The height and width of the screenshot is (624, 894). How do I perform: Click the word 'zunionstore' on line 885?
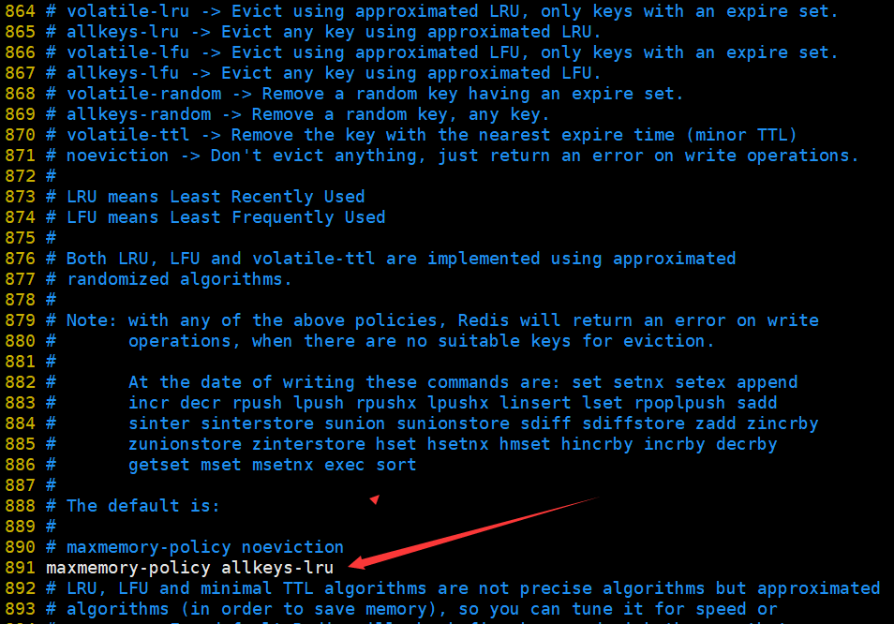[x=185, y=444]
